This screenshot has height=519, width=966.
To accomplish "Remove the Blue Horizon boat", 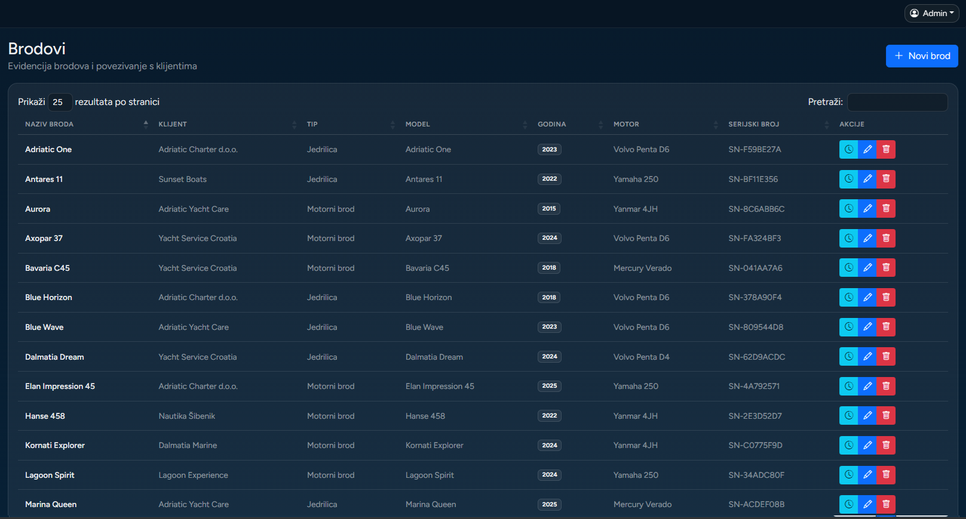I will click(x=886, y=297).
